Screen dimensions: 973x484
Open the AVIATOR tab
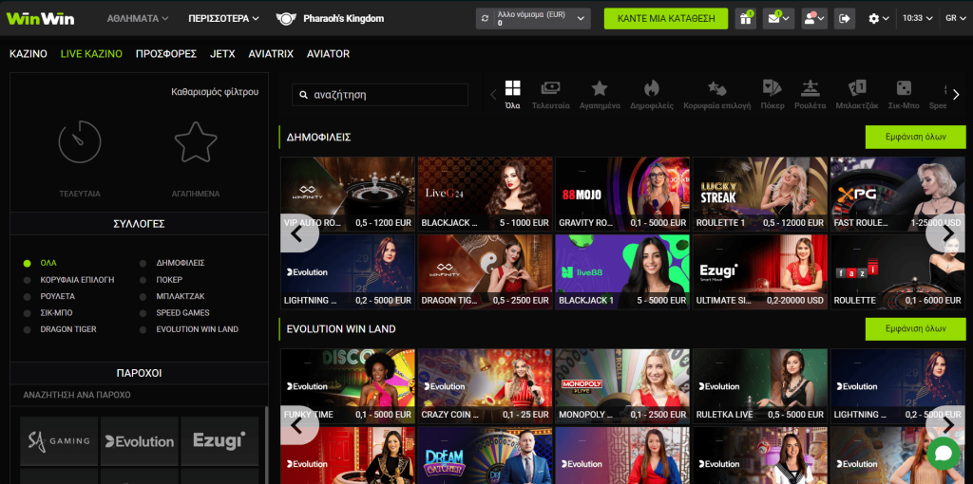coord(328,54)
